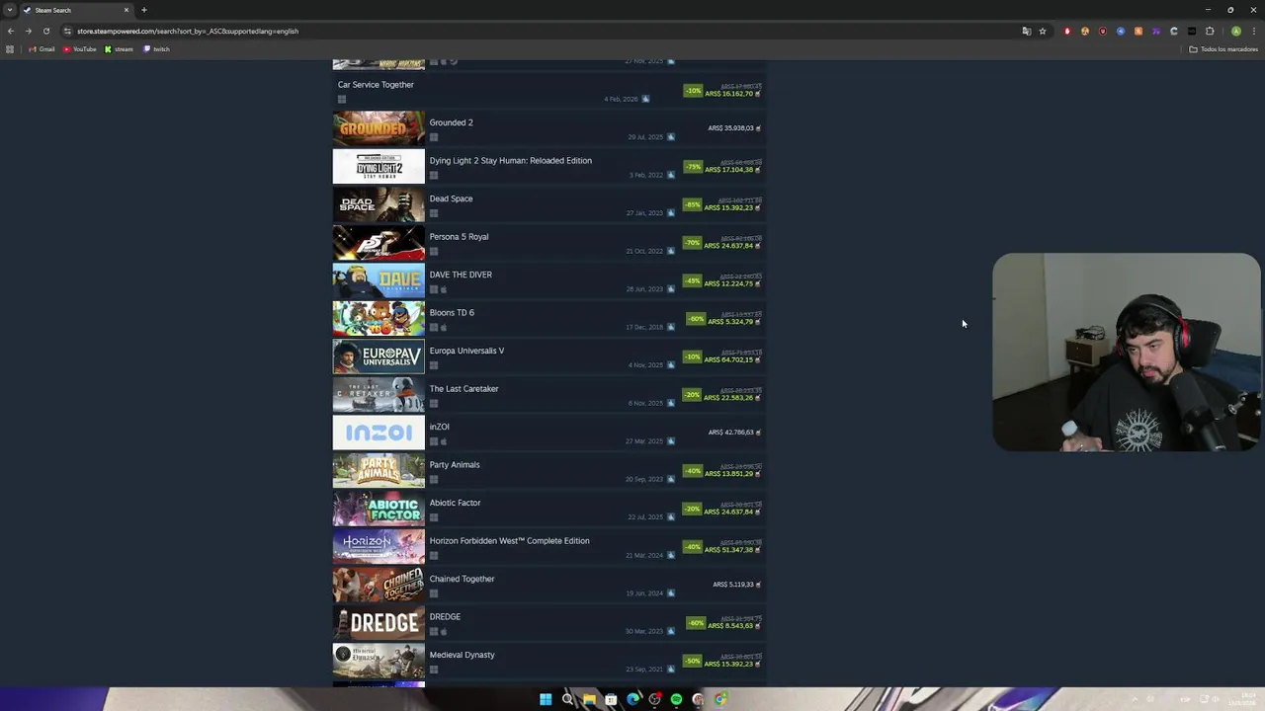
Task: Click the review icon on Dead Space row
Action: (670, 213)
